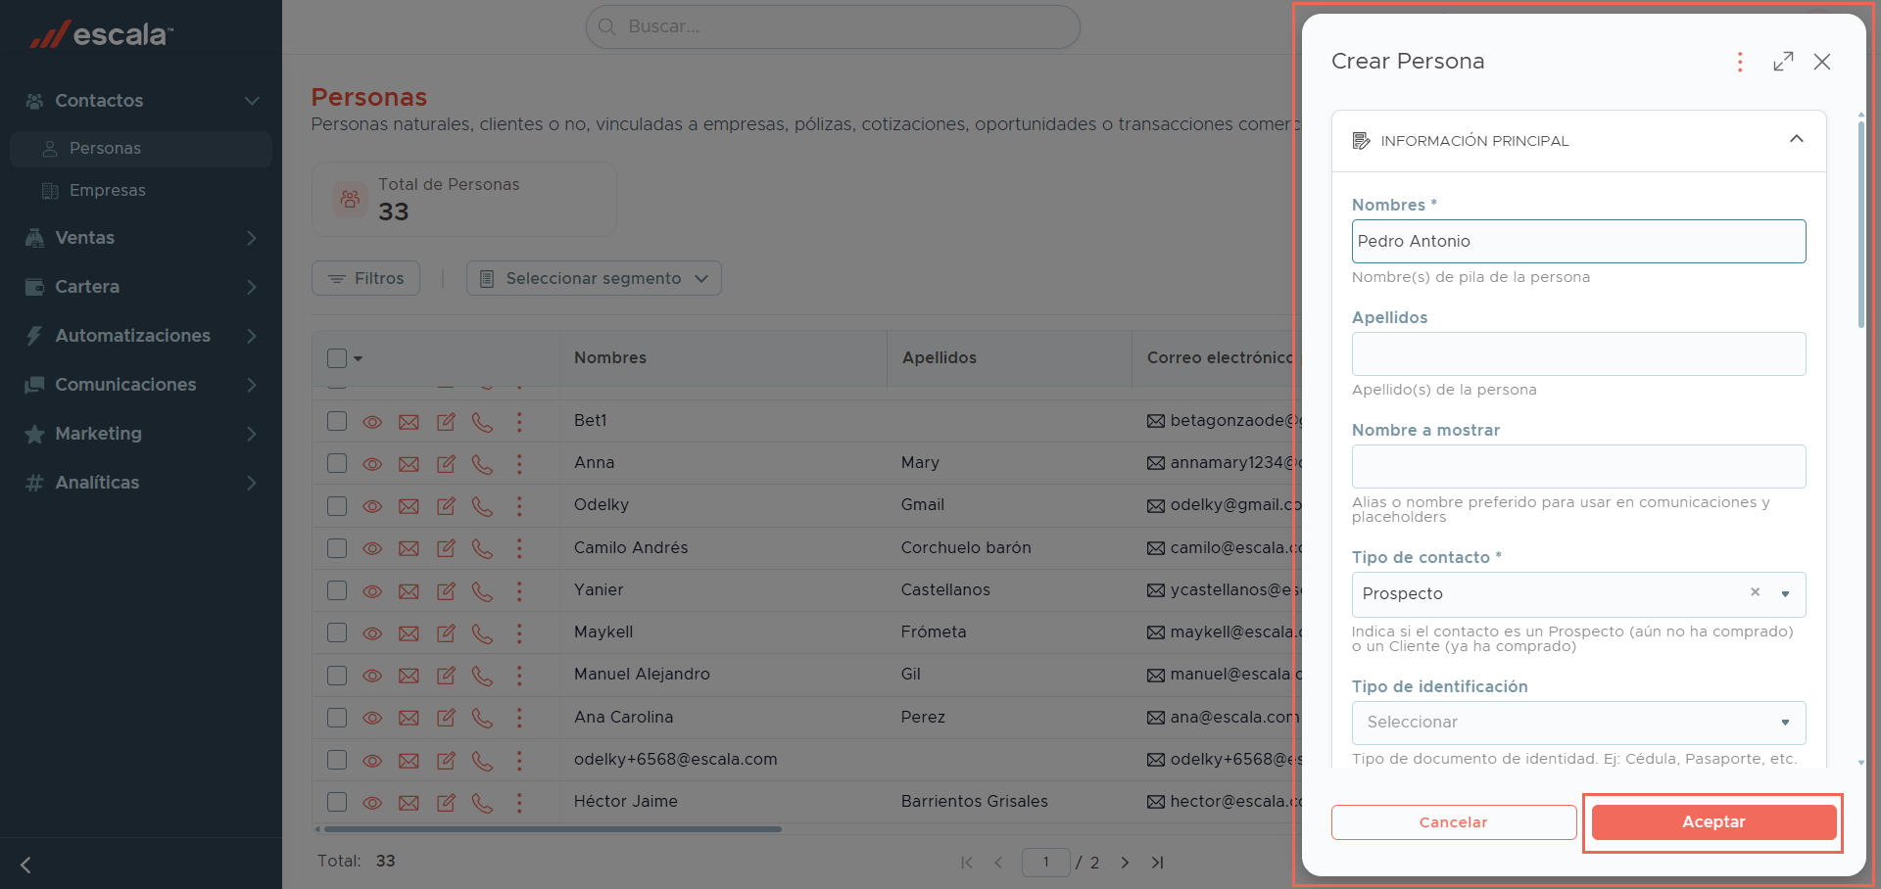This screenshot has height=889, width=1881.
Task: Check the checkbox for Odelky row
Action: point(337,505)
